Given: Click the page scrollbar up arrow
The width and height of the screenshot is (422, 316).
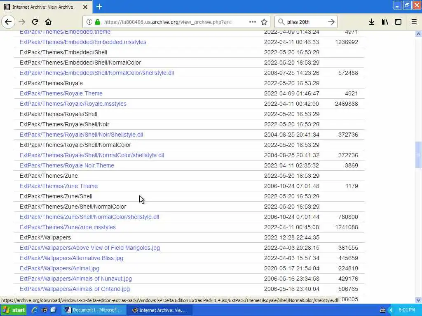Looking at the screenshot, I should pyautogui.click(x=418, y=34).
